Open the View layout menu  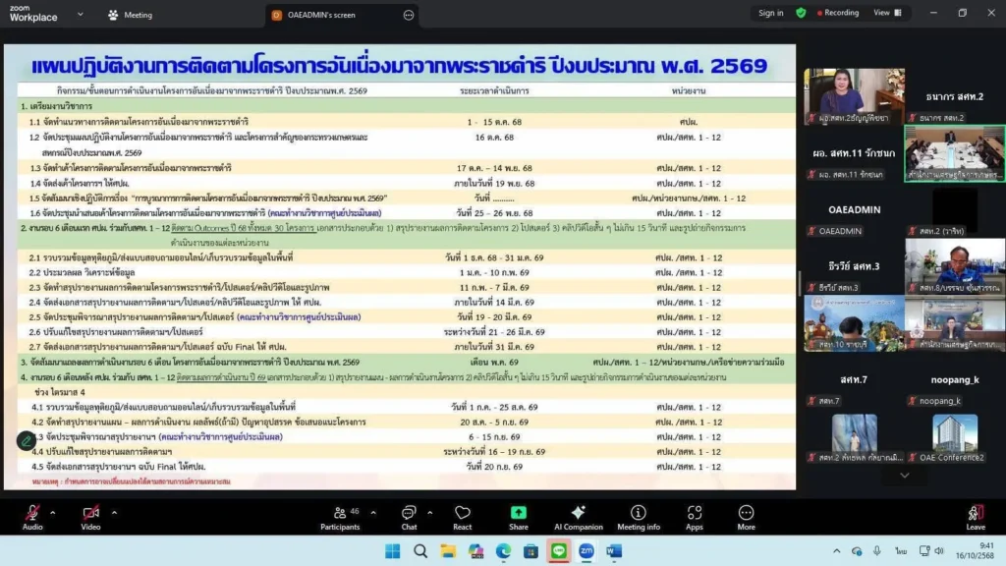pos(885,13)
